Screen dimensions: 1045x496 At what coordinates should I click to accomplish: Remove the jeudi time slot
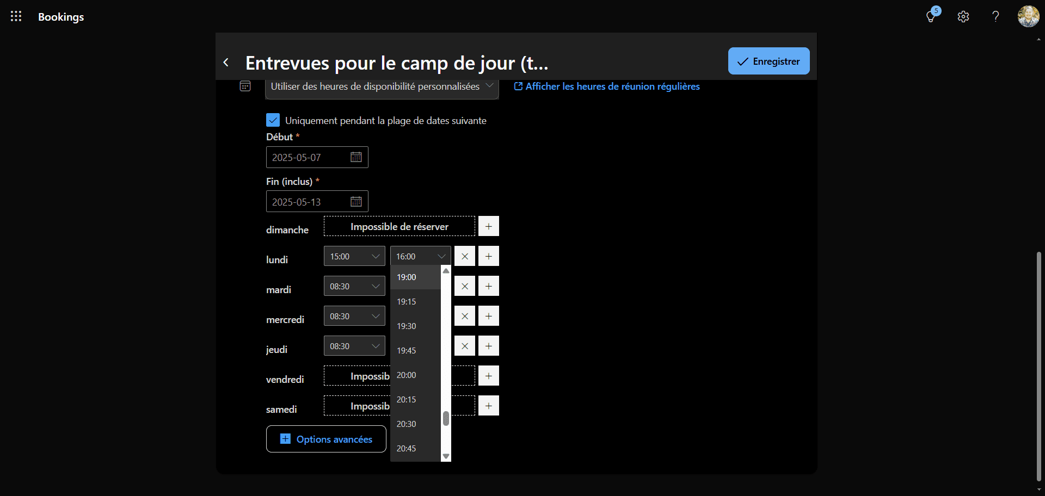(465, 346)
